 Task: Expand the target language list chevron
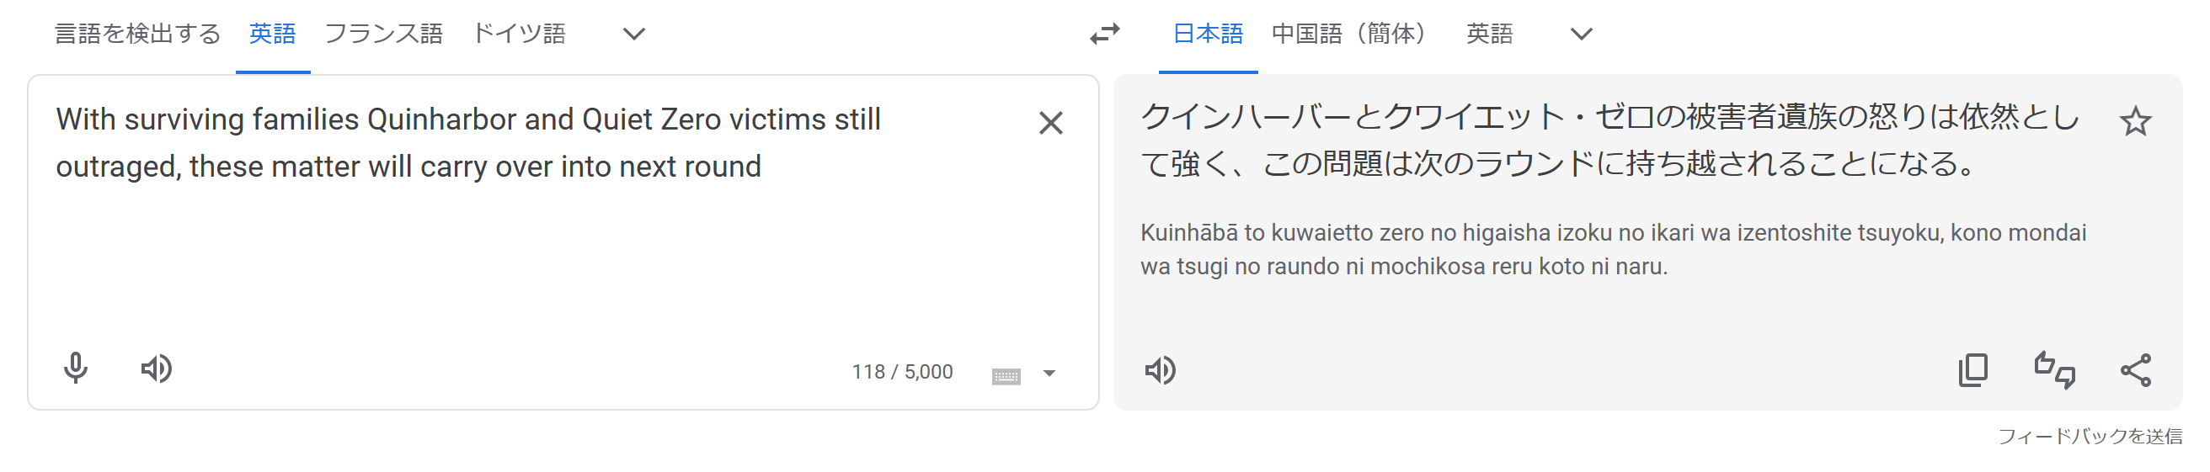pyautogui.click(x=1580, y=34)
